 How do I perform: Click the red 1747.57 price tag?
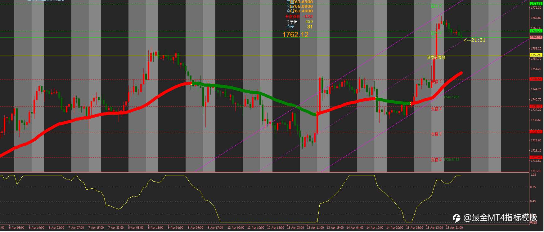tap(536, 79)
